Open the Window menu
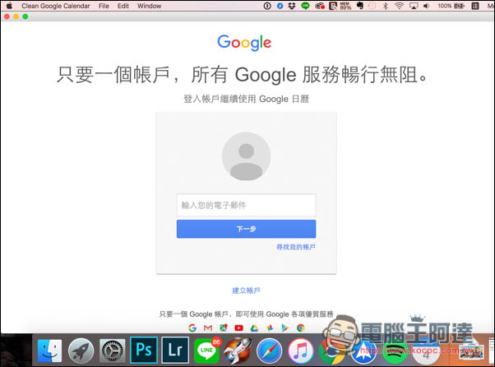This screenshot has height=367, width=495. (x=150, y=6)
